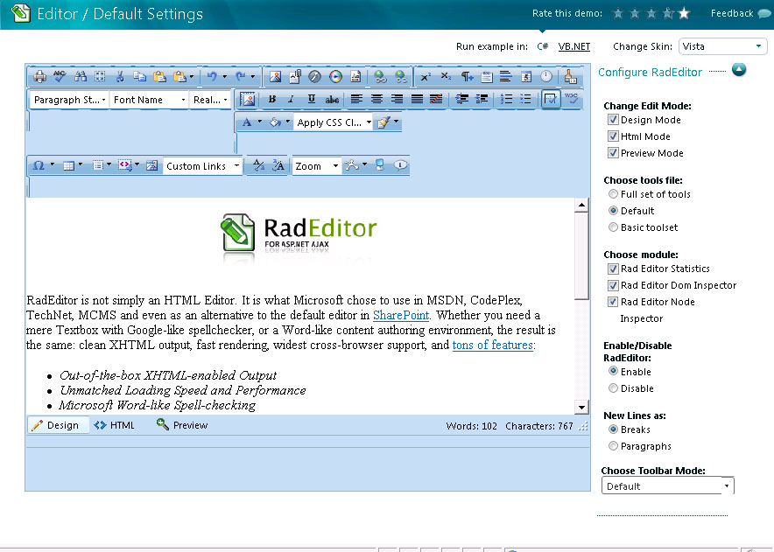Image resolution: width=774 pixels, height=552 pixels.
Task: Open the Background Color paint bucket picker
Action: click(x=275, y=122)
